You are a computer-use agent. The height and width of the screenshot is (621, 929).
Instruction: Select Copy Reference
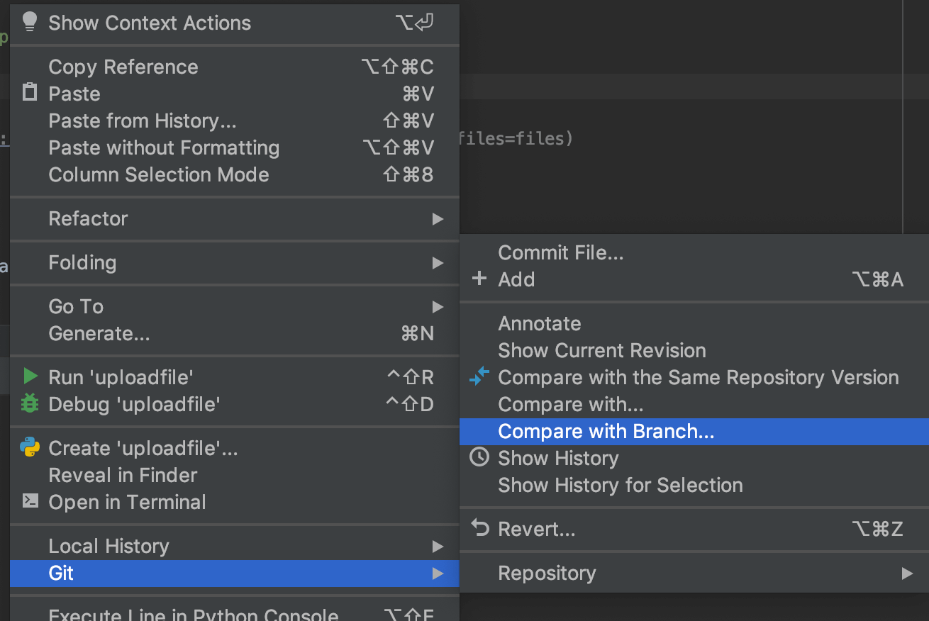(235, 67)
